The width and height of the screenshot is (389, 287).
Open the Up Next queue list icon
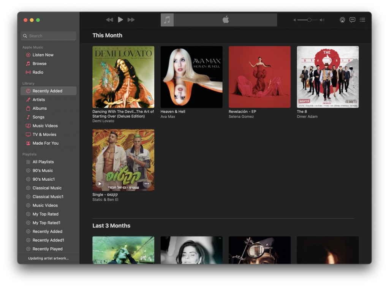pos(362,20)
